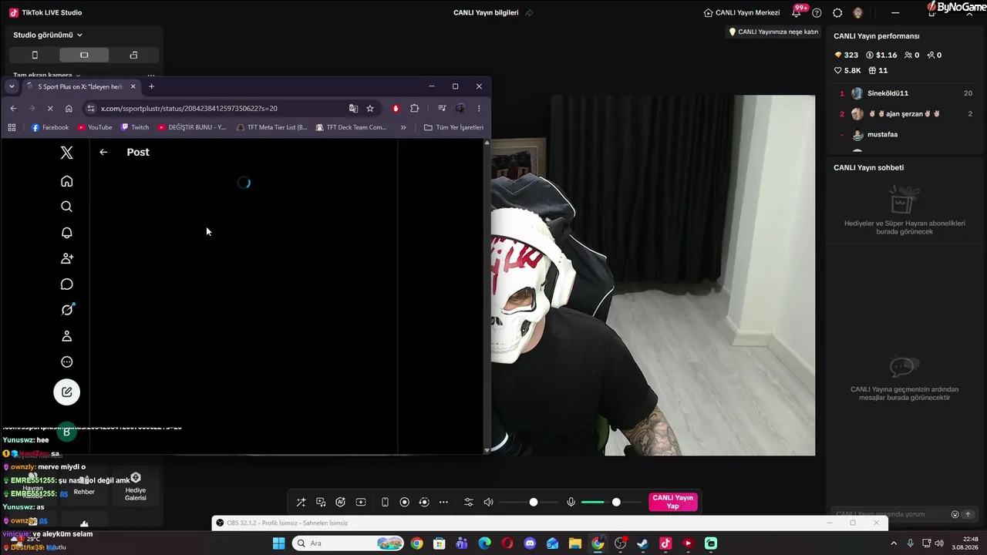Go back in Chrome
The image size is (987, 555).
point(13,109)
